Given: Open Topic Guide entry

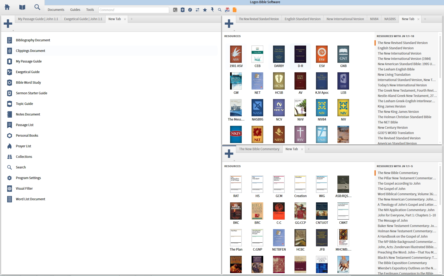Looking at the screenshot, I should (24, 104).
